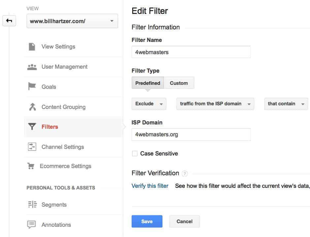Image resolution: width=310 pixels, height=237 pixels.
Task: Click the blue Save button
Action: (147, 221)
